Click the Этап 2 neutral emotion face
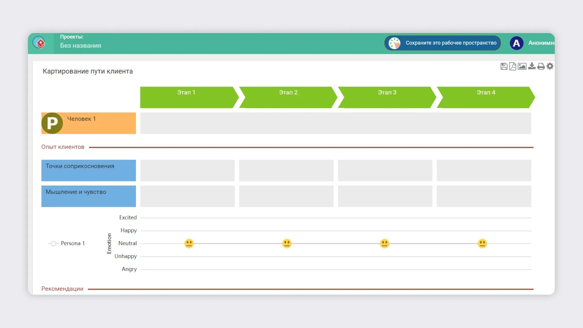 point(287,244)
